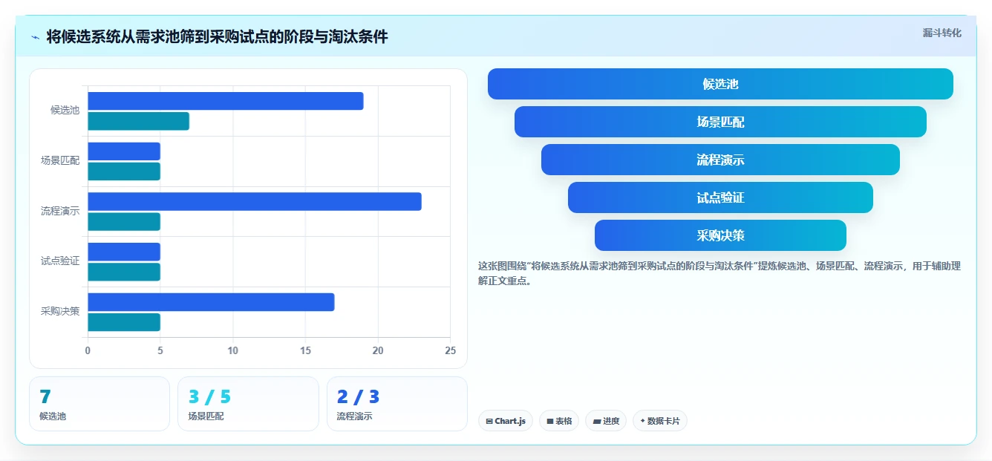Select the 试点验证 funnel stage
The width and height of the screenshot is (992, 461).
(720, 197)
